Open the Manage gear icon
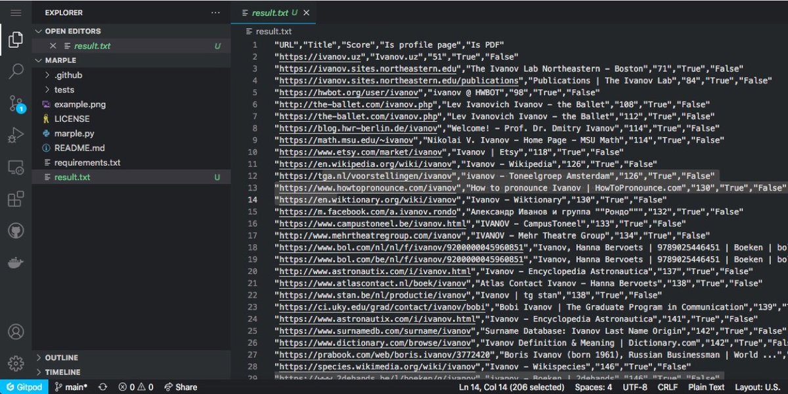The height and width of the screenshot is (394, 788). pyautogui.click(x=16, y=363)
